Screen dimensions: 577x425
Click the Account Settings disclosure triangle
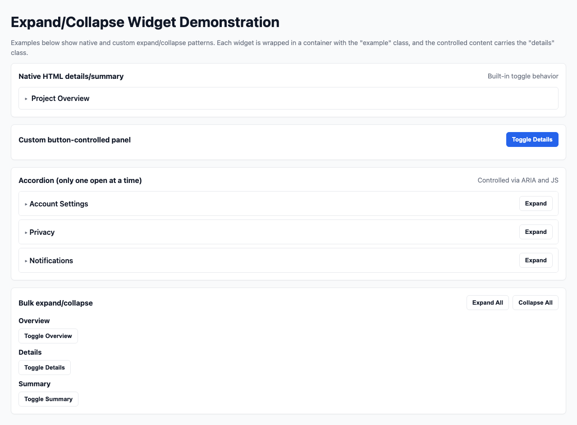coord(26,204)
